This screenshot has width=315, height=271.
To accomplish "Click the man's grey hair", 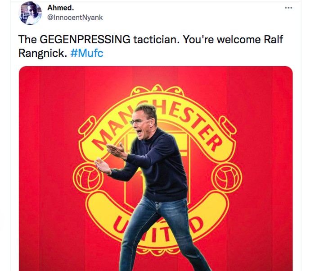I will point(148,110).
